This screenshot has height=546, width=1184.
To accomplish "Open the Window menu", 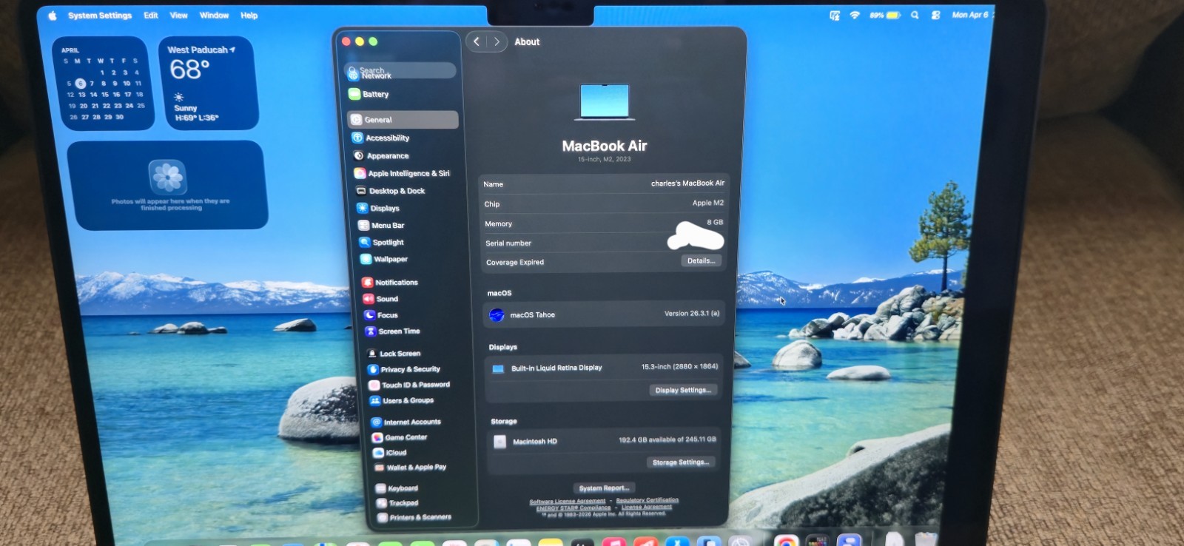I will [x=214, y=16].
